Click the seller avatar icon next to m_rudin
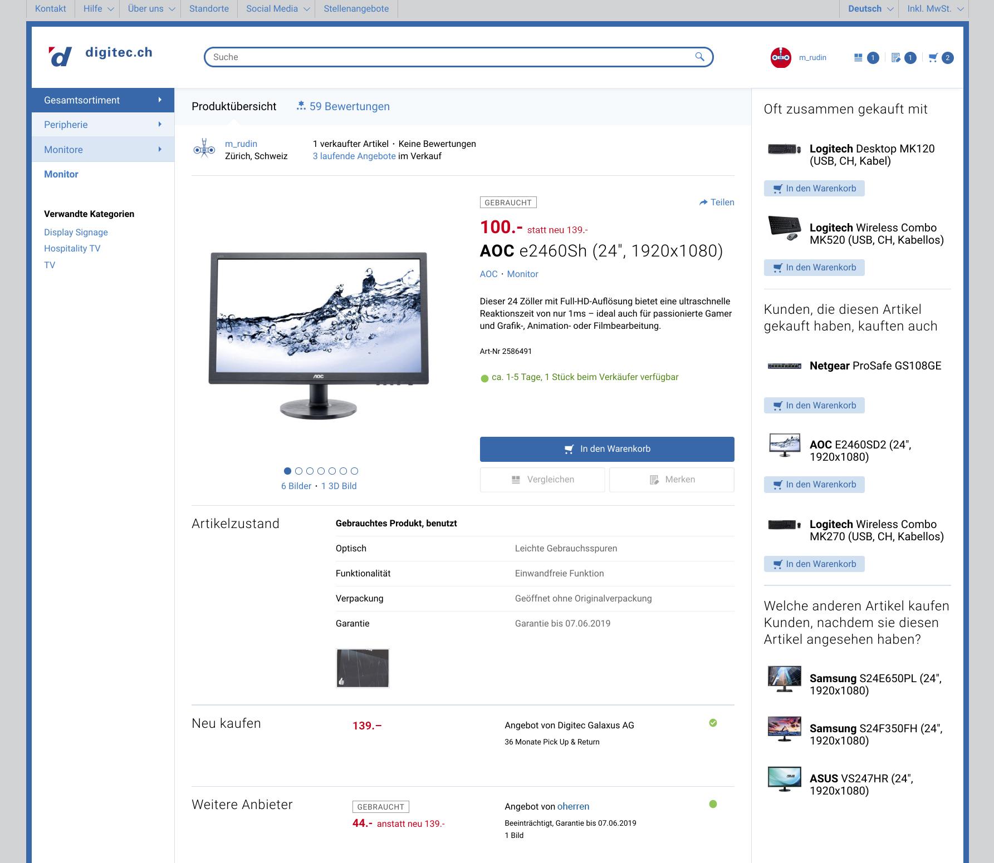The width and height of the screenshot is (994, 863). (x=204, y=149)
